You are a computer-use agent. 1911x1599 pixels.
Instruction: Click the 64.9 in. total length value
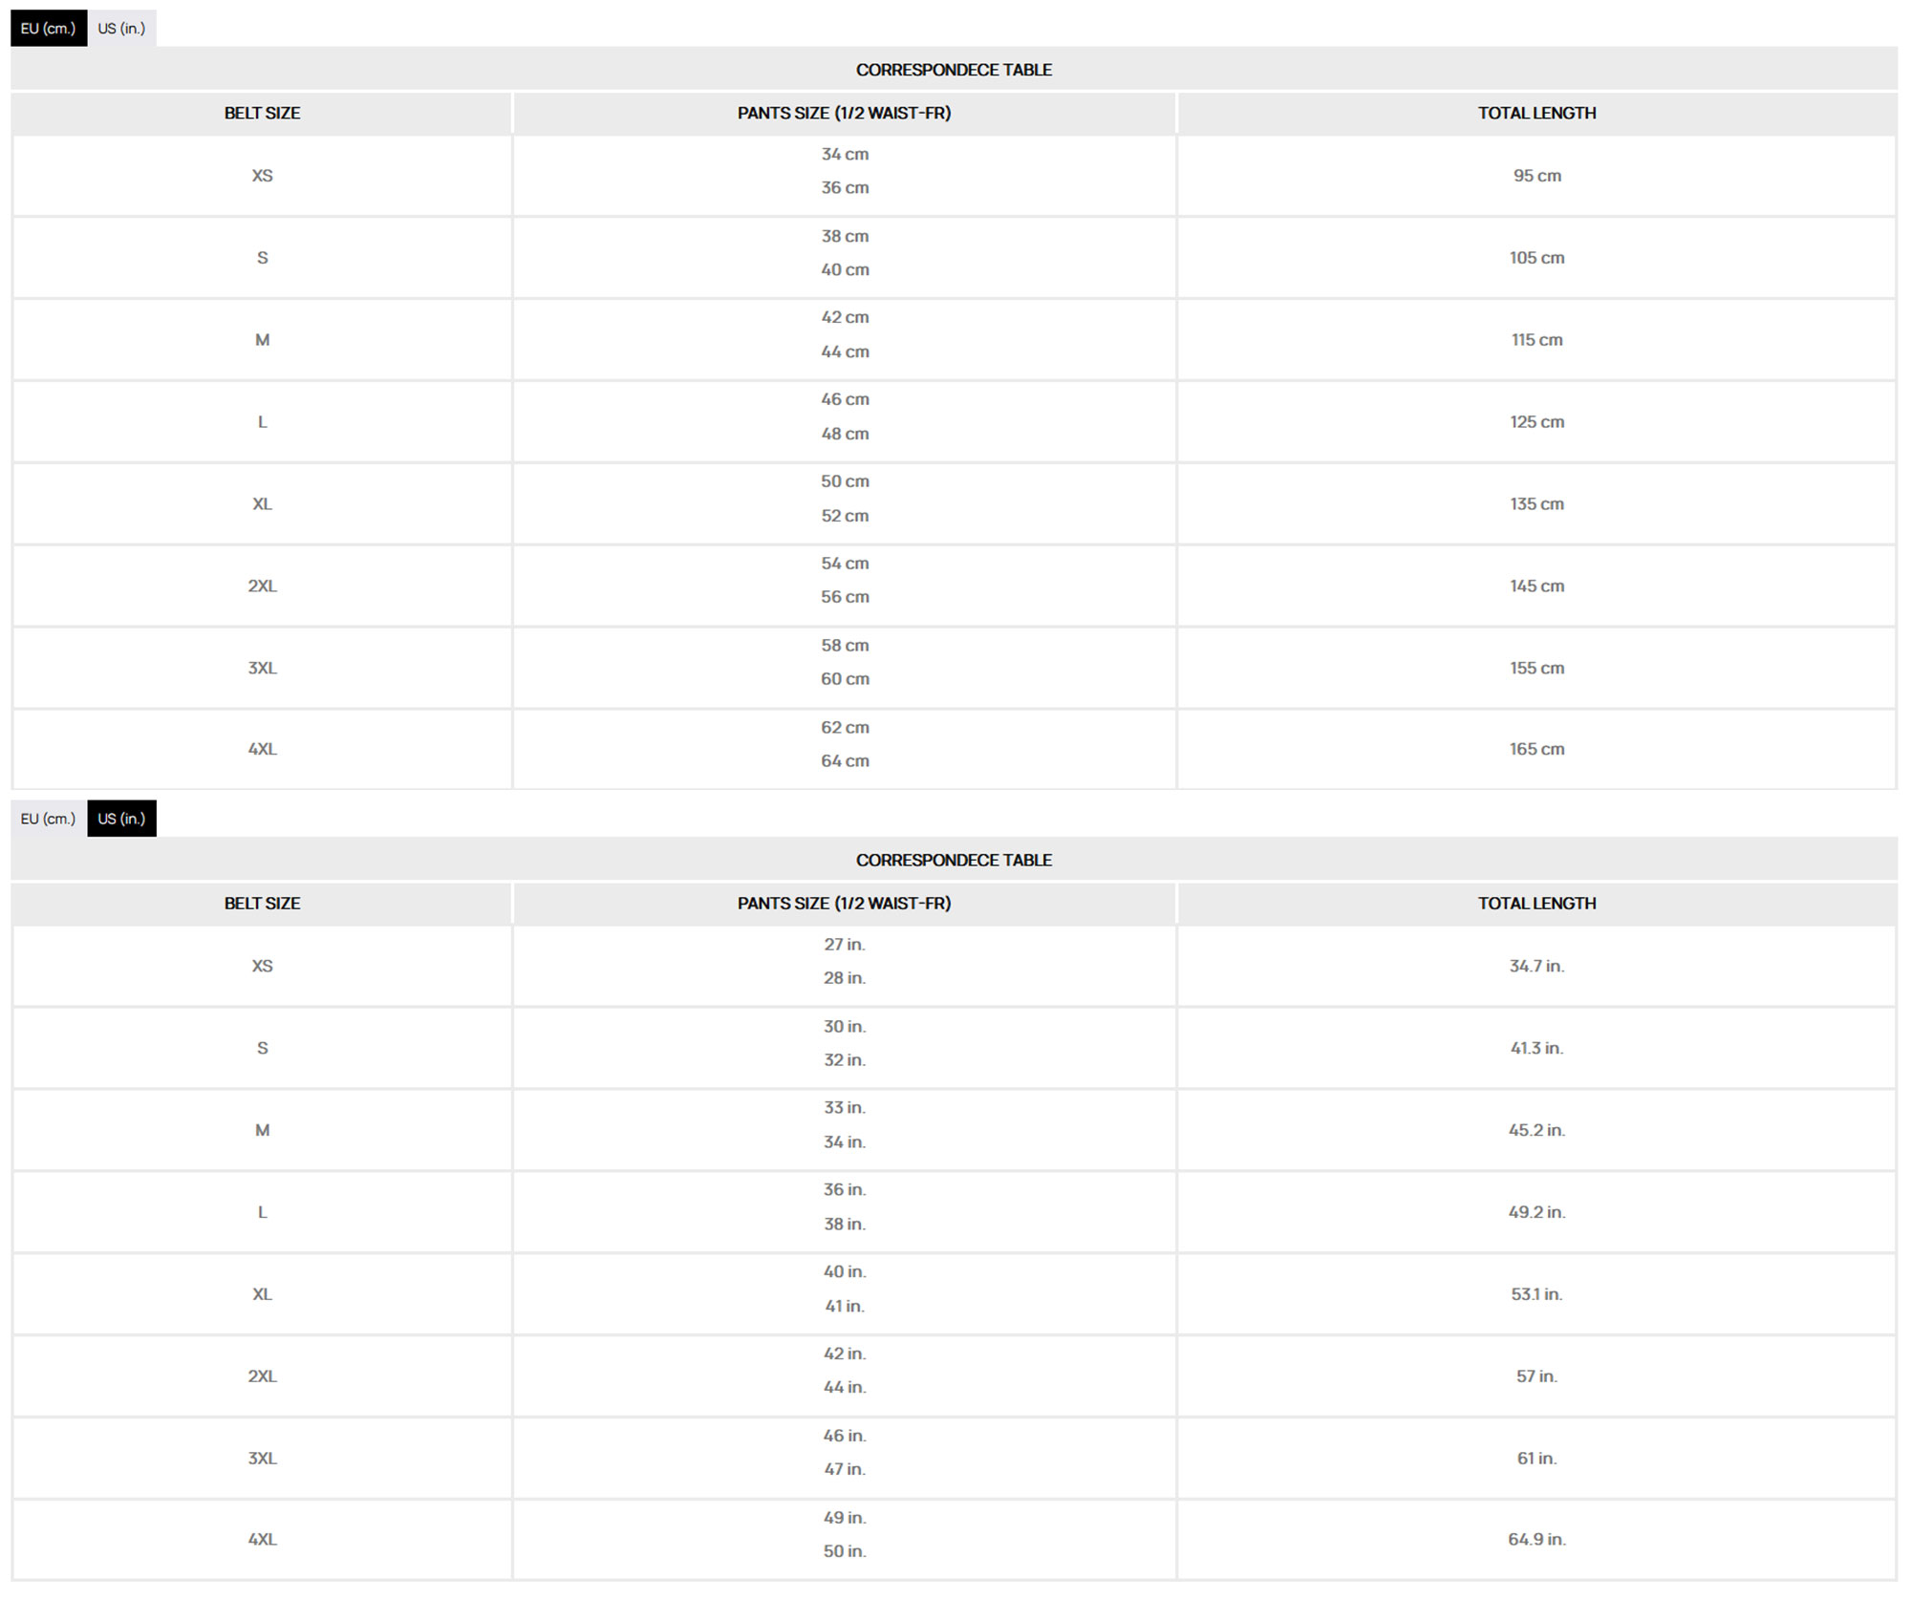(1536, 1540)
